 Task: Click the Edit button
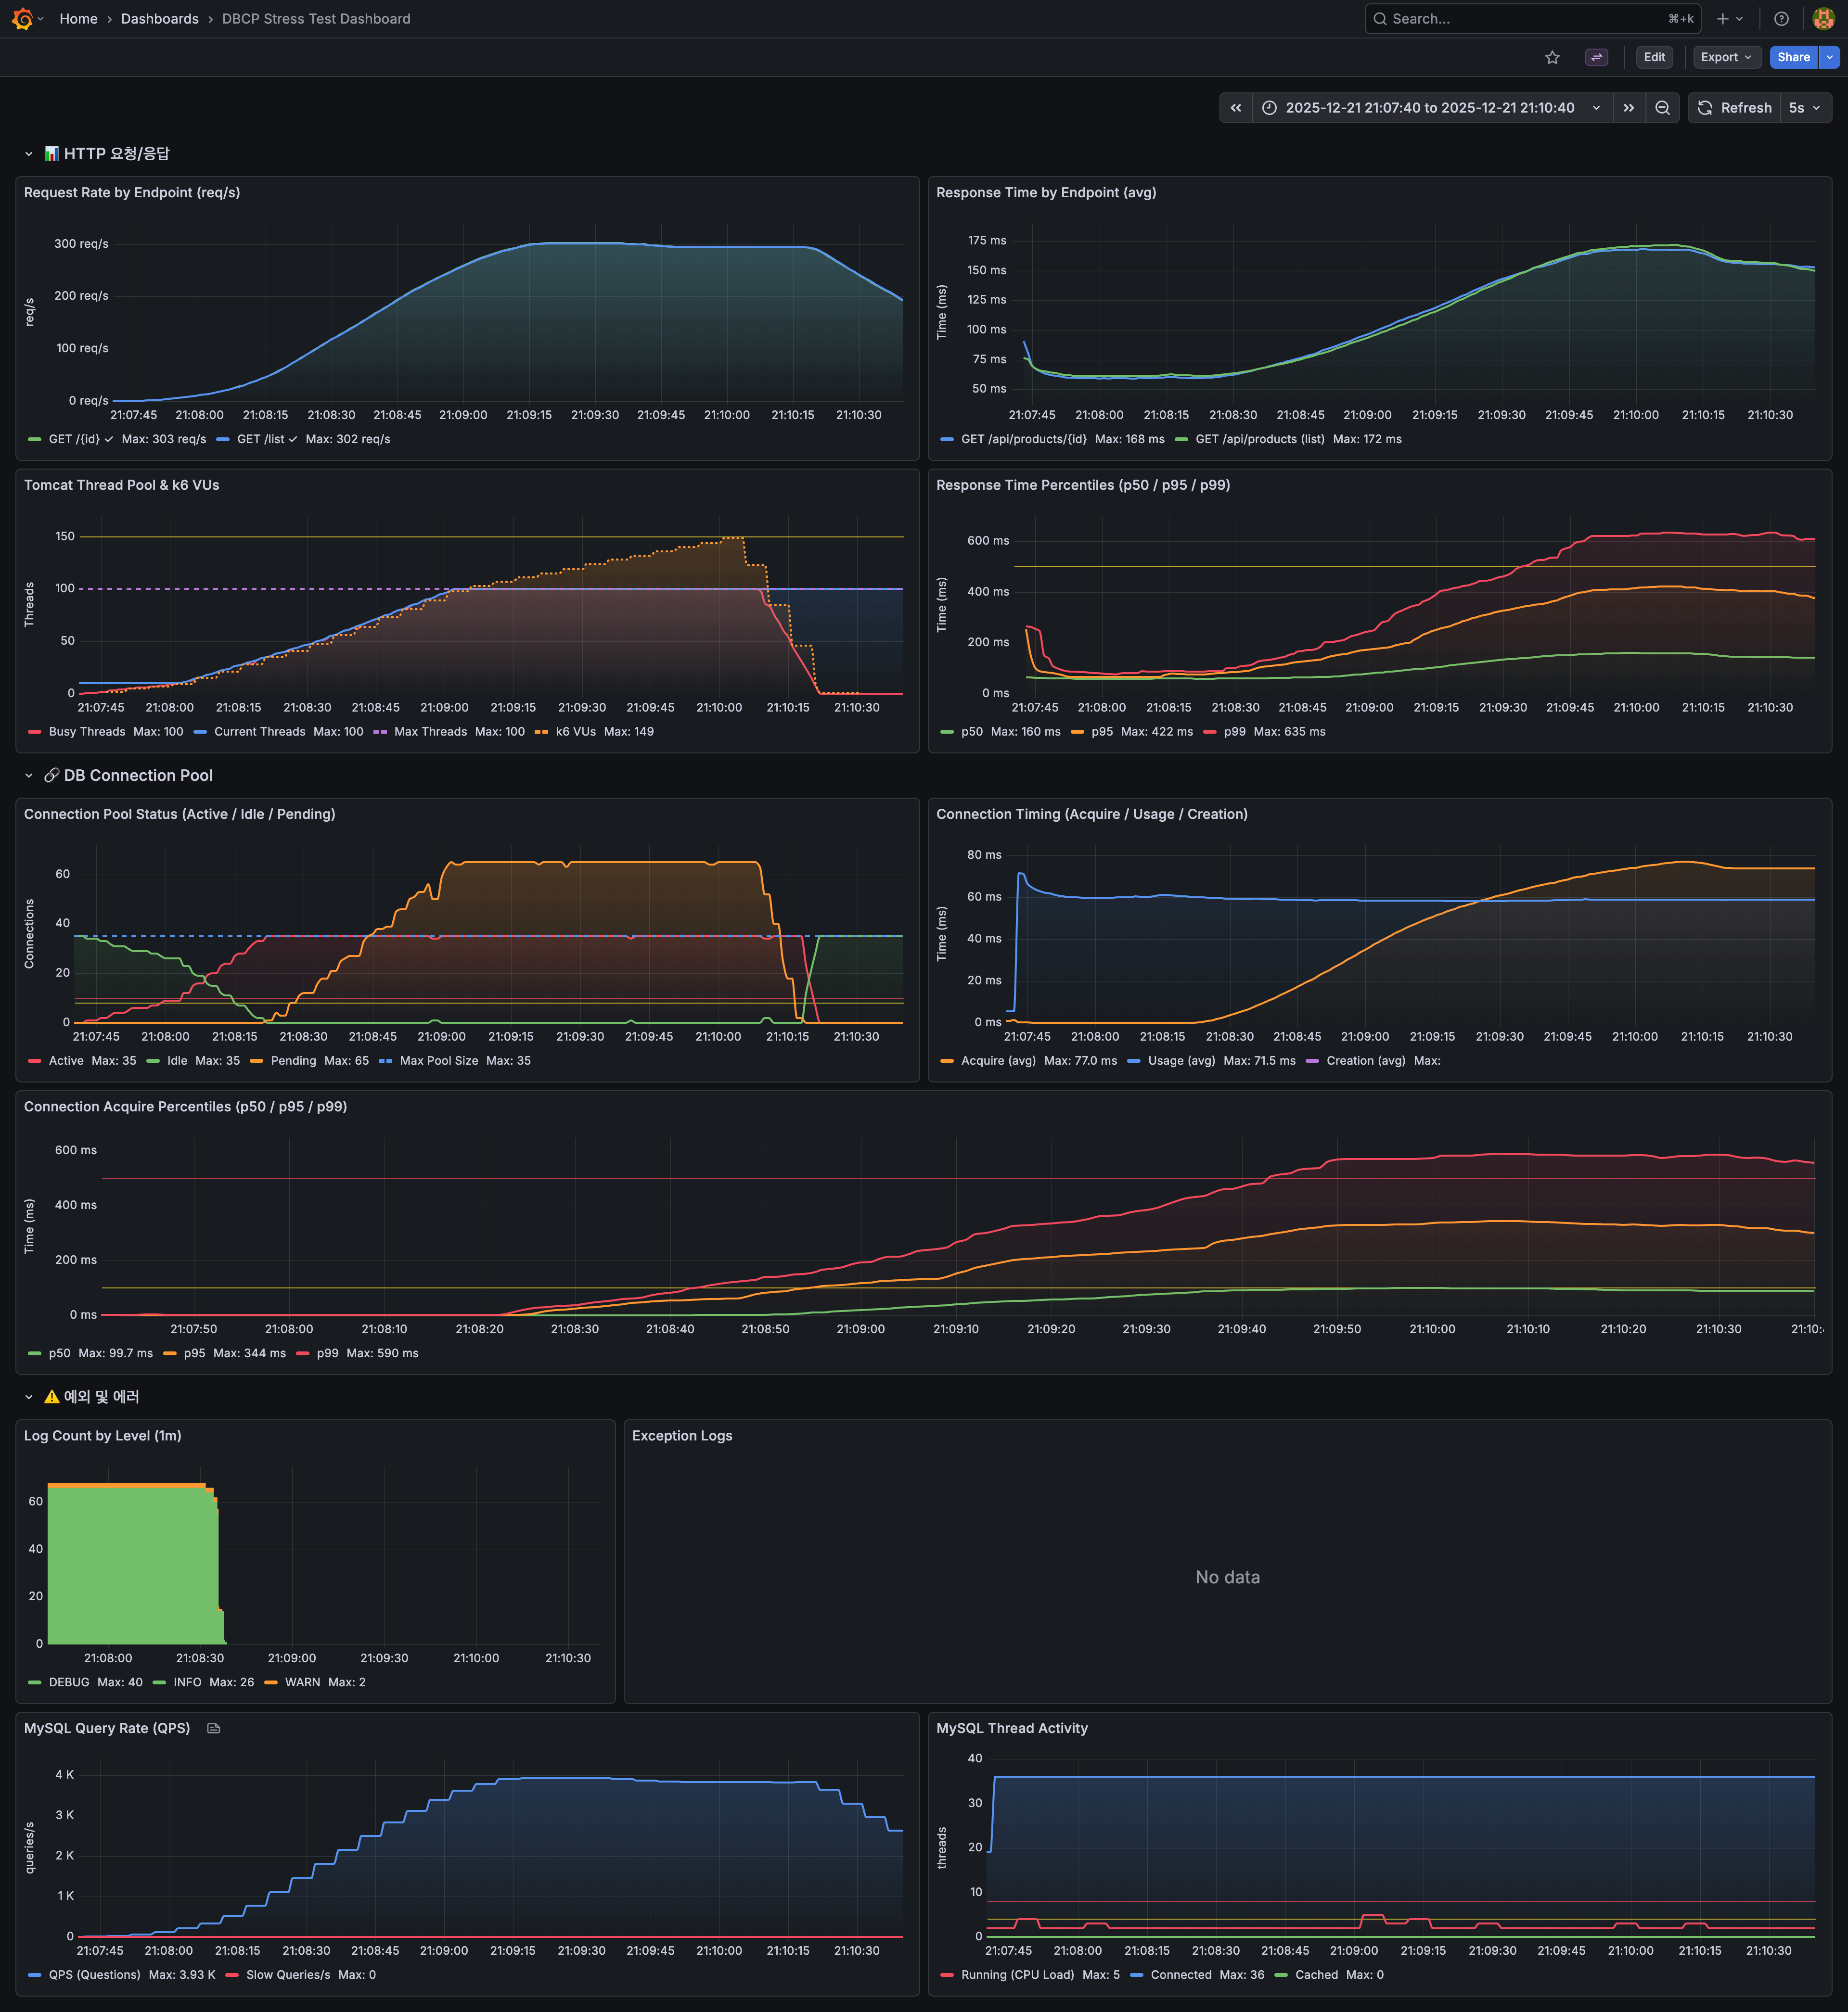click(x=1654, y=57)
